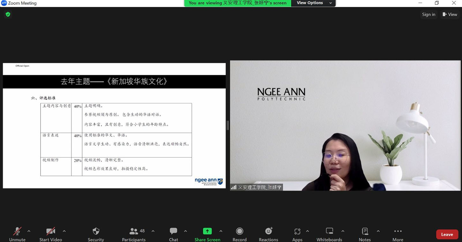Screen dimensions: 462x242
Task: Expand audio options arrow beside Unmute
Action: [x=29, y=231]
